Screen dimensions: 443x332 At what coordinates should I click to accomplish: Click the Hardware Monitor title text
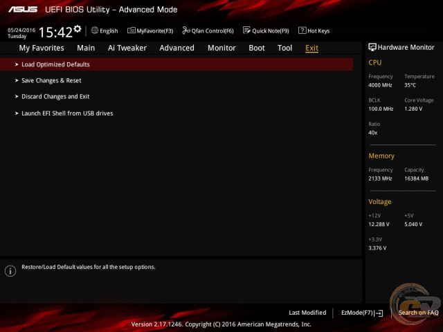pyautogui.click(x=406, y=48)
